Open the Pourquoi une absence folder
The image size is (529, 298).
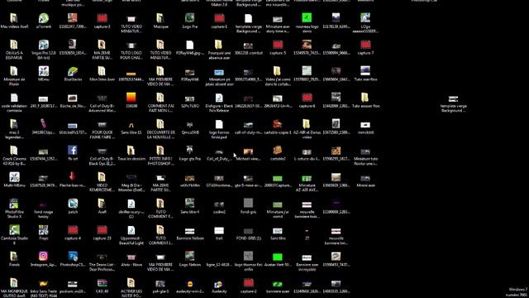(x=219, y=45)
